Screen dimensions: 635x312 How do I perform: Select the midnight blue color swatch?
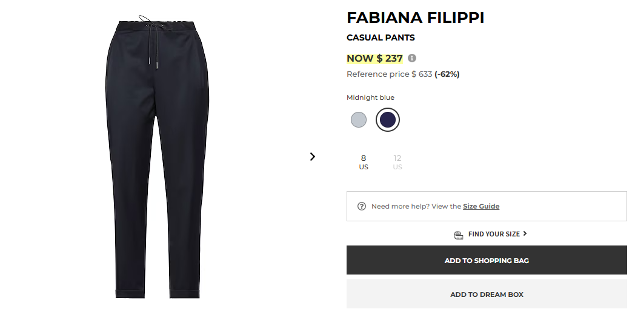click(x=388, y=120)
